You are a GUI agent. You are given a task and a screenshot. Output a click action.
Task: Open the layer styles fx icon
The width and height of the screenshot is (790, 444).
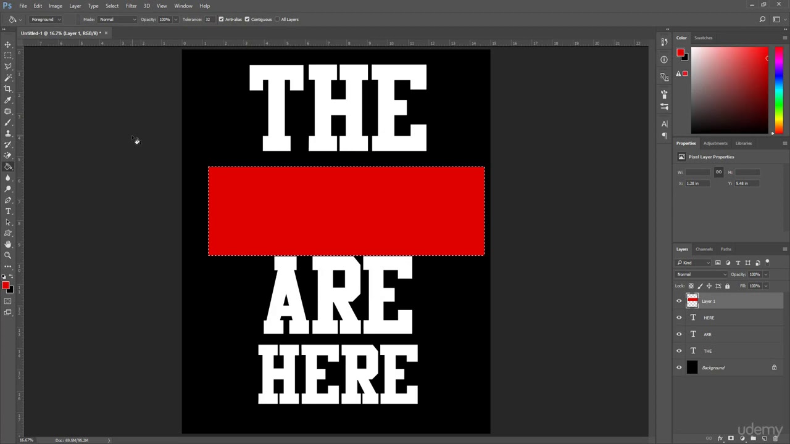pyautogui.click(x=720, y=438)
